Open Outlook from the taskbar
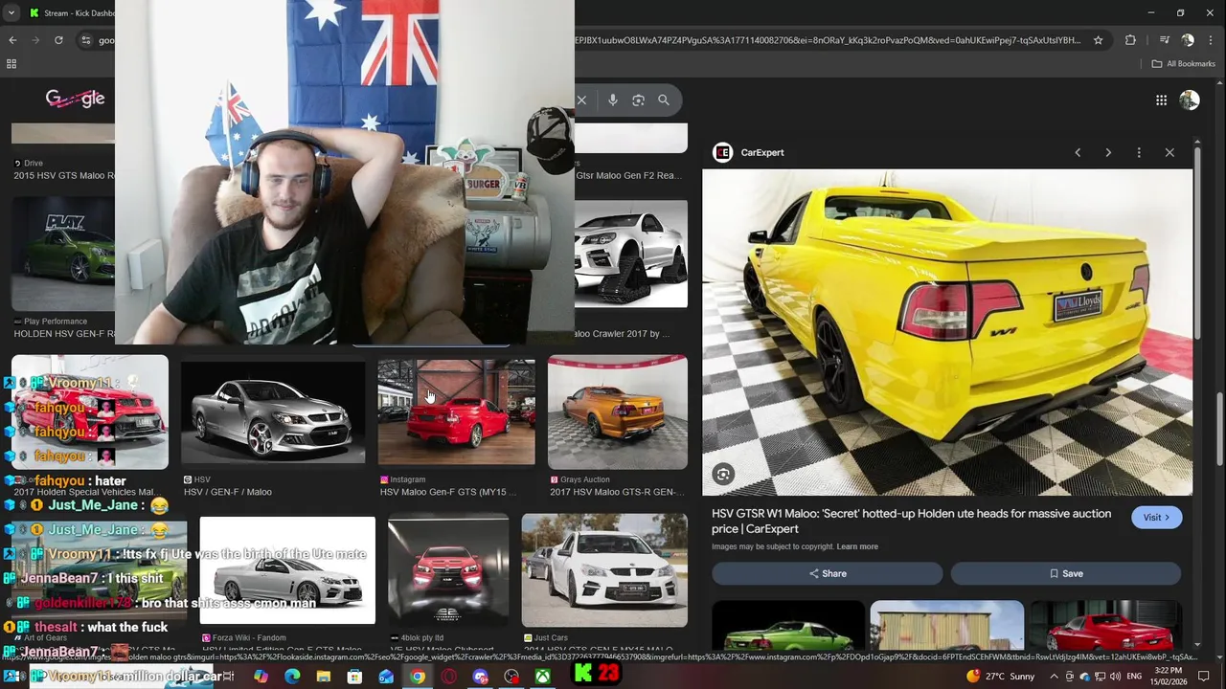 point(386,677)
